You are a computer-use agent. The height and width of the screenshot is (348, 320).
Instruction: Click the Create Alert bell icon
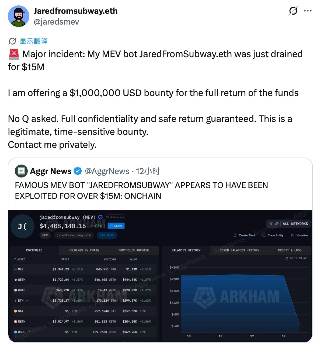coord(235,235)
